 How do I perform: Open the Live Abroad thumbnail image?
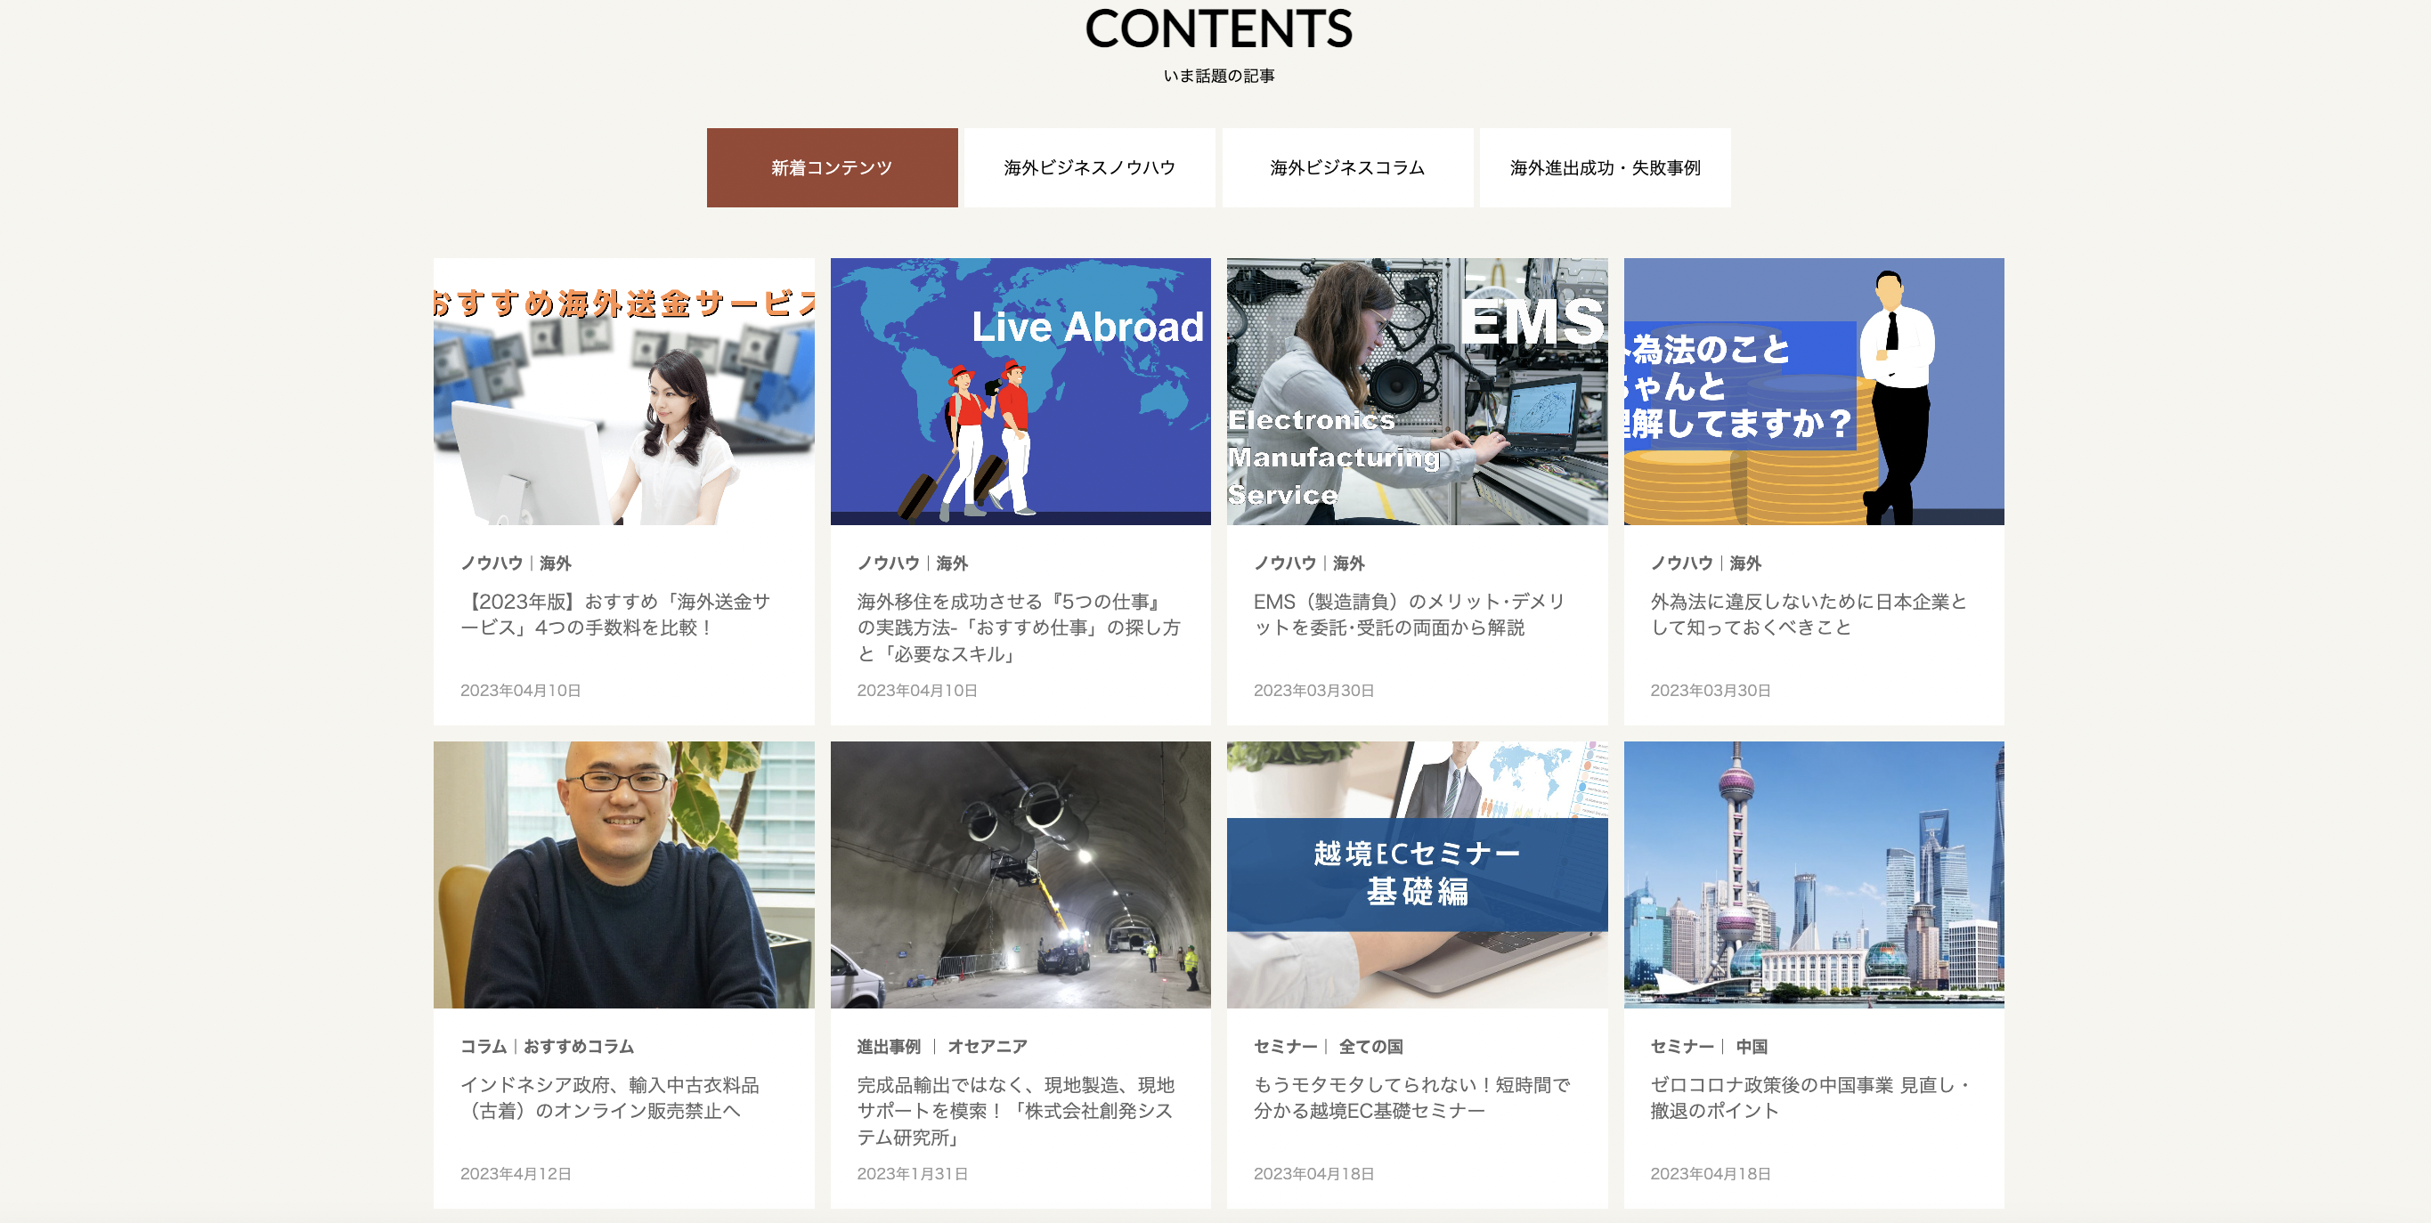(1020, 392)
